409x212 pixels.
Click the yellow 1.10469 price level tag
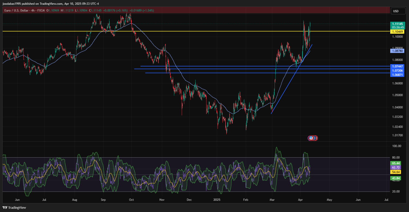pos(397,32)
